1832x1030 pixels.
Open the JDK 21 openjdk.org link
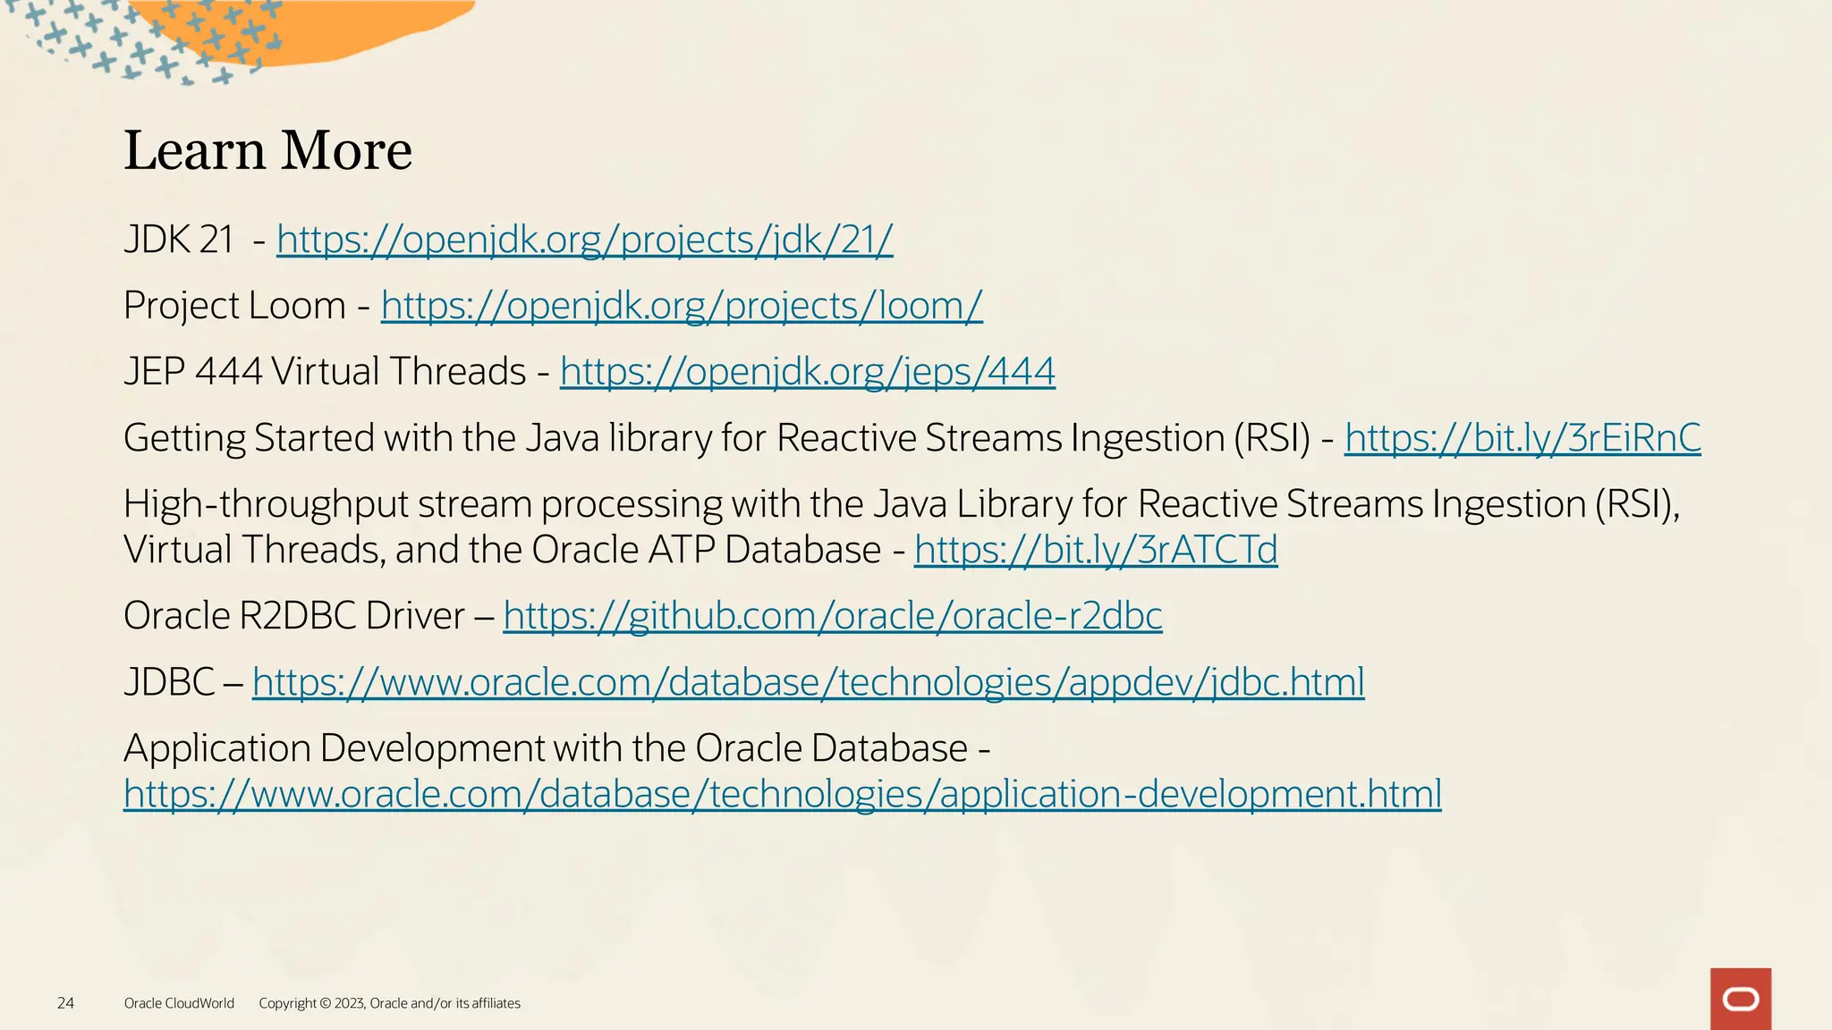pyautogui.click(x=585, y=240)
